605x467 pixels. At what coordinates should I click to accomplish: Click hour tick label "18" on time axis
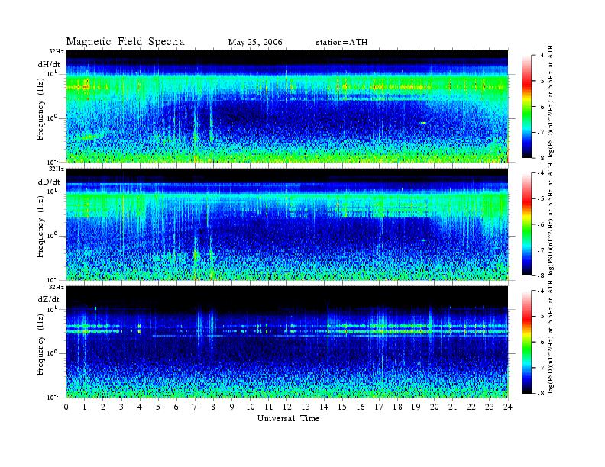coord(397,407)
